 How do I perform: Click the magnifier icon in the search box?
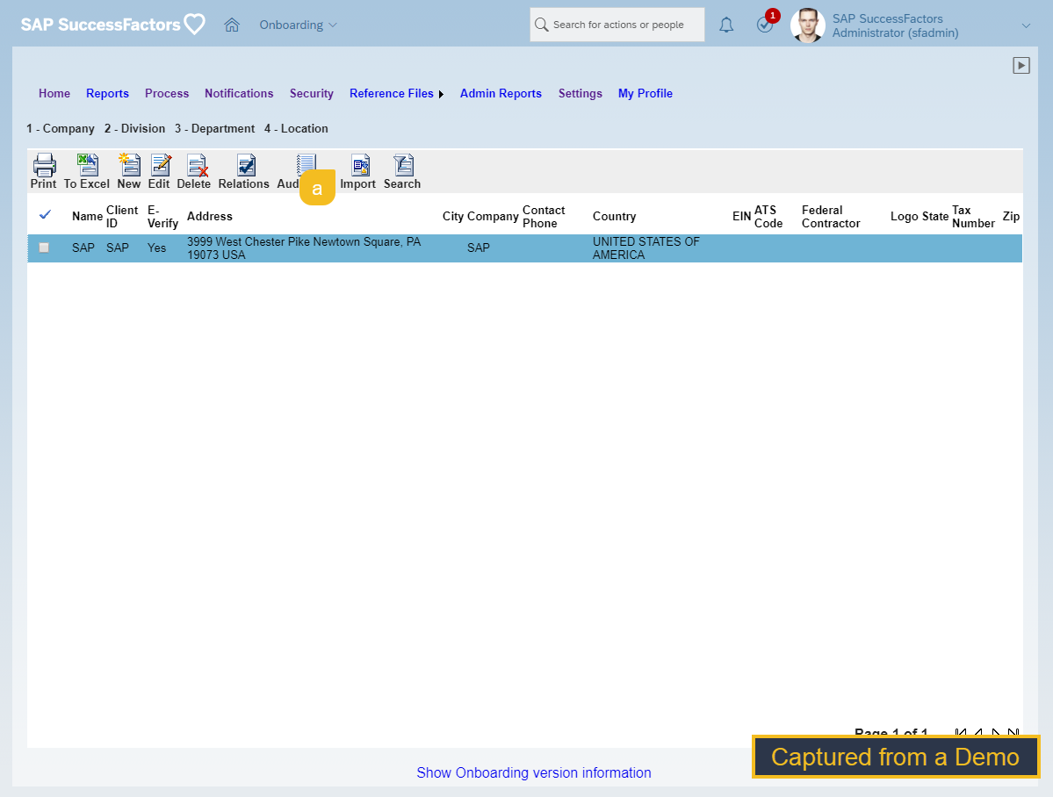541,25
